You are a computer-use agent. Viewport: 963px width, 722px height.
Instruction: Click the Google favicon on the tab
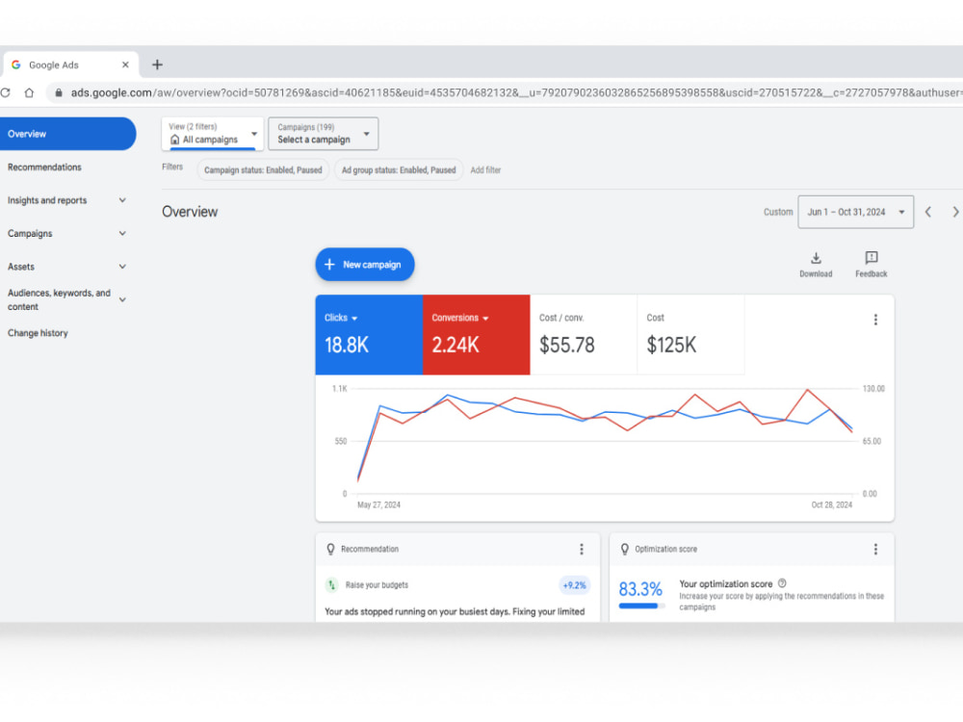pyautogui.click(x=16, y=64)
